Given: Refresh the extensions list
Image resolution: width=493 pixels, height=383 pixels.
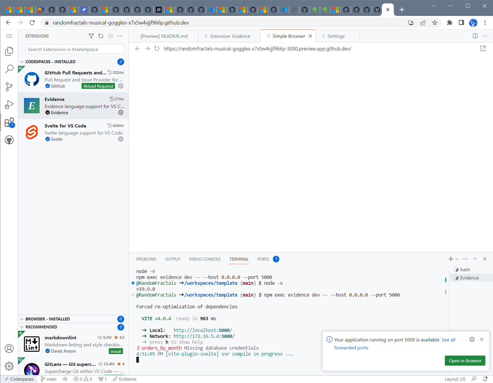Looking at the screenshot, I should pyautogui.click(x=101, y=36).
